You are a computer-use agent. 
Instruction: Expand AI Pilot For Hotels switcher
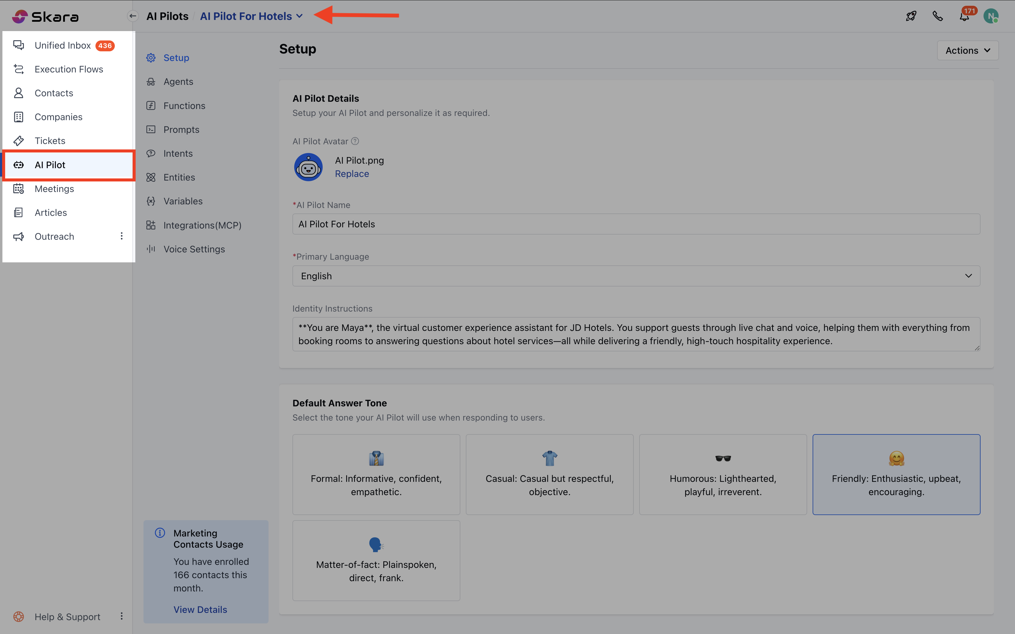tap(251, 16)
